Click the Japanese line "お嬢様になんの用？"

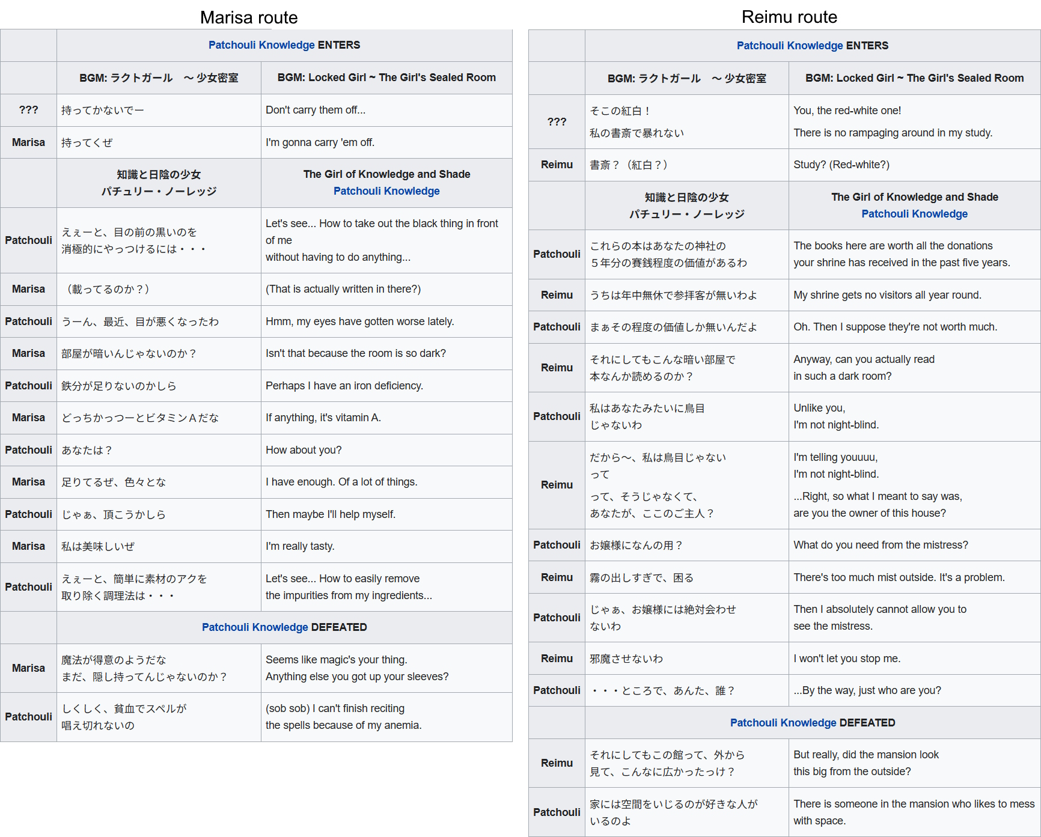tap(637, 546)
